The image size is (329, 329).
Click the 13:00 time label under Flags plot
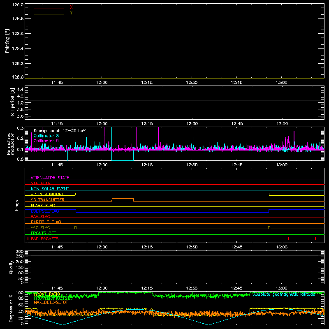pyautogui.click(x=282, y=247)
